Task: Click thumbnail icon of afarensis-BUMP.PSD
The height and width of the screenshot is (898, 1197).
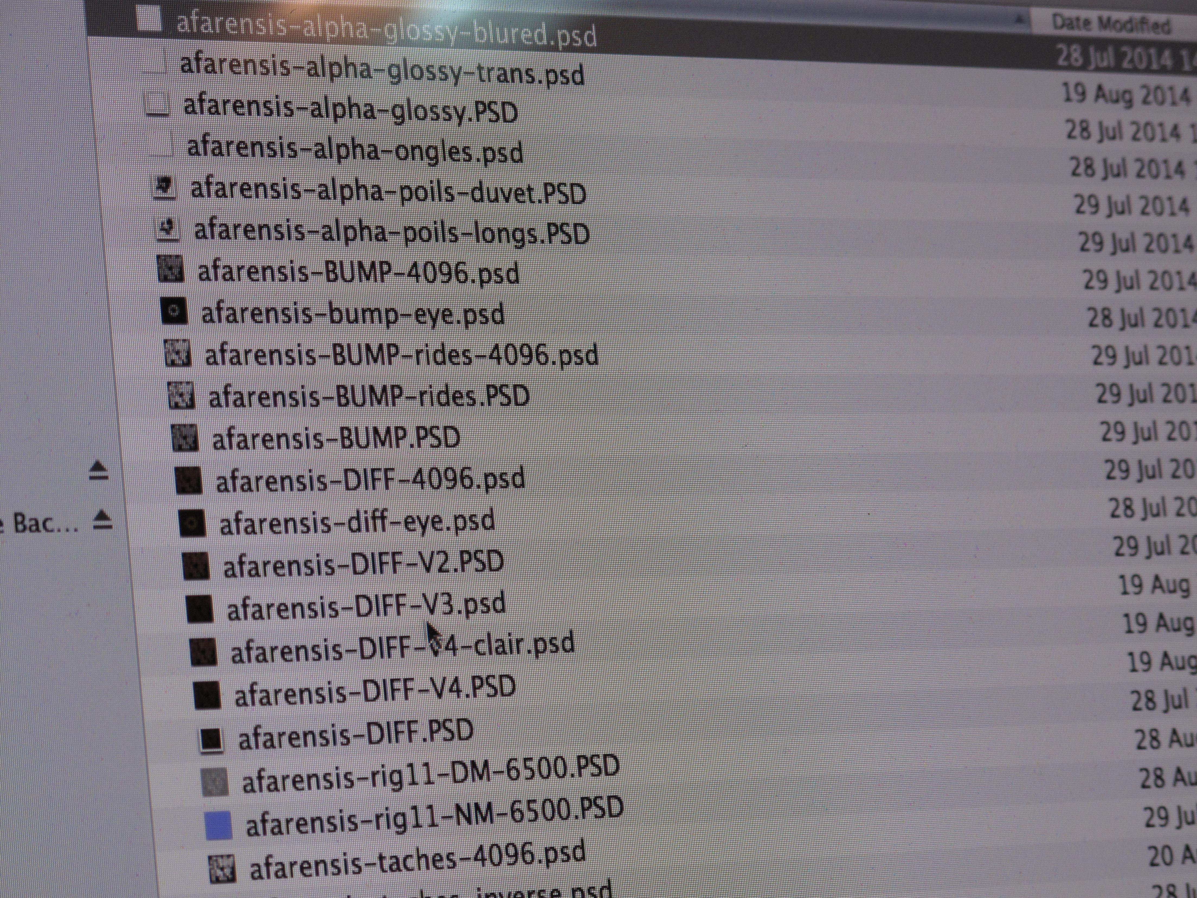Action: pos(185,437)
